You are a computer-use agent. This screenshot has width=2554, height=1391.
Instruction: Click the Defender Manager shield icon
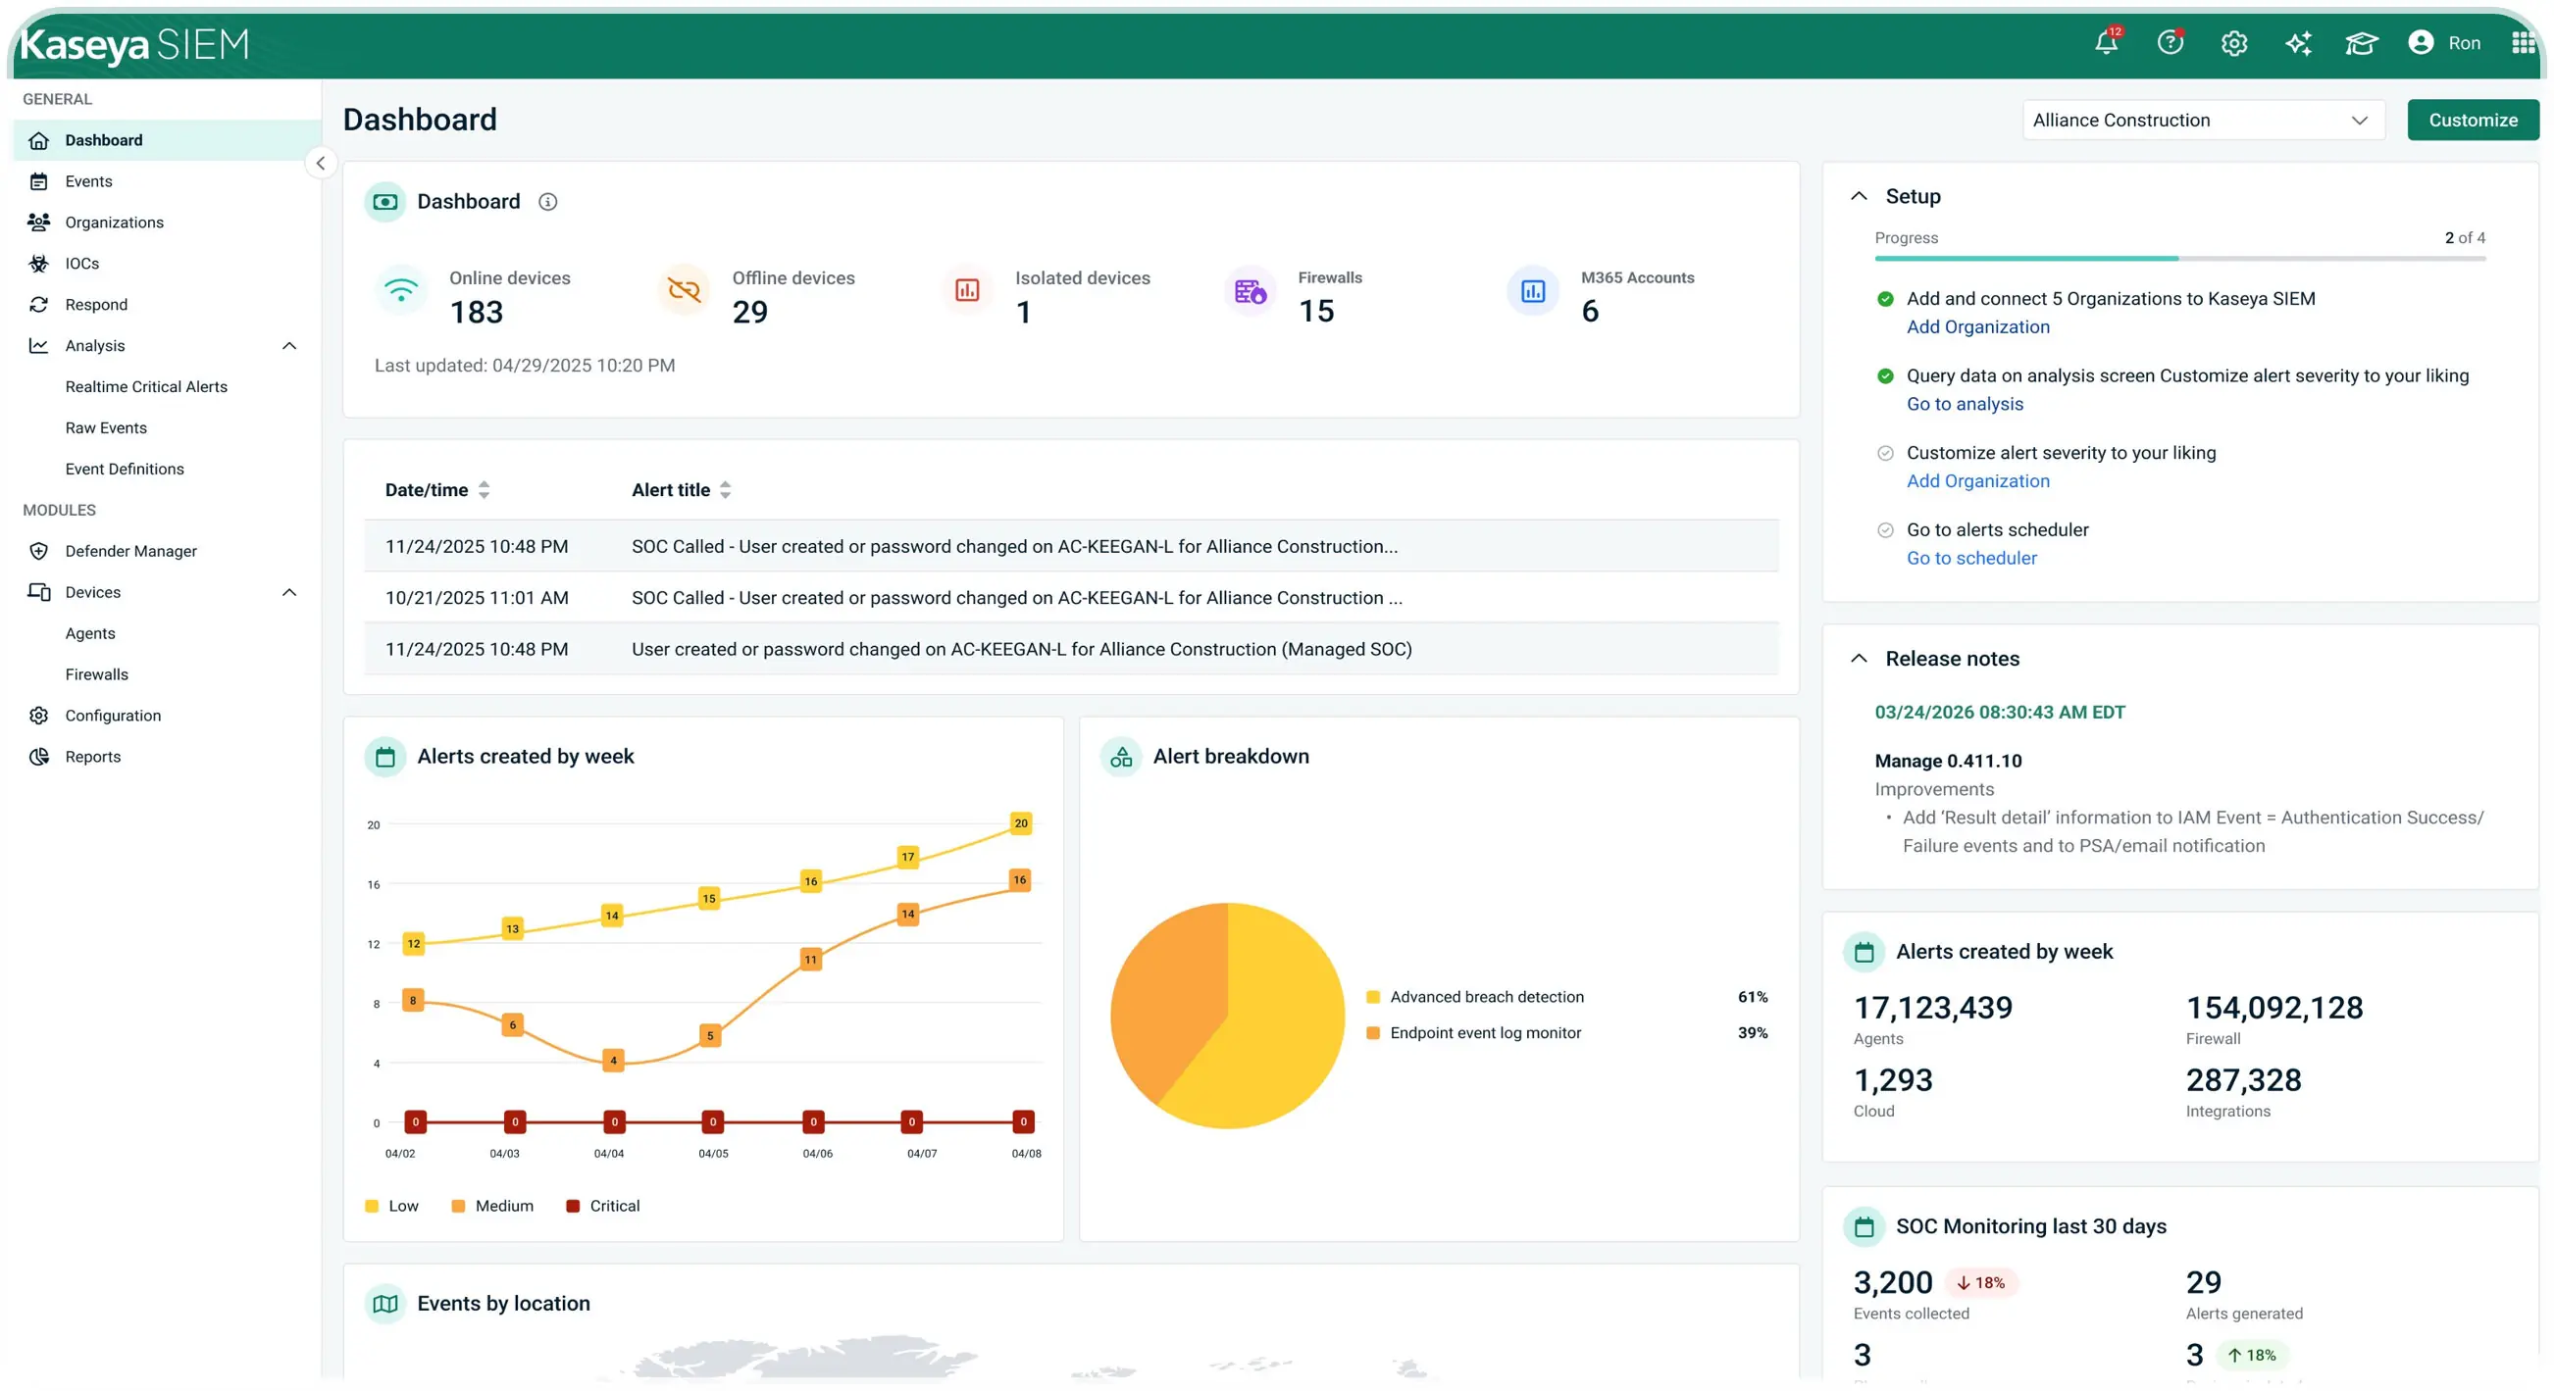click(38, 551)
